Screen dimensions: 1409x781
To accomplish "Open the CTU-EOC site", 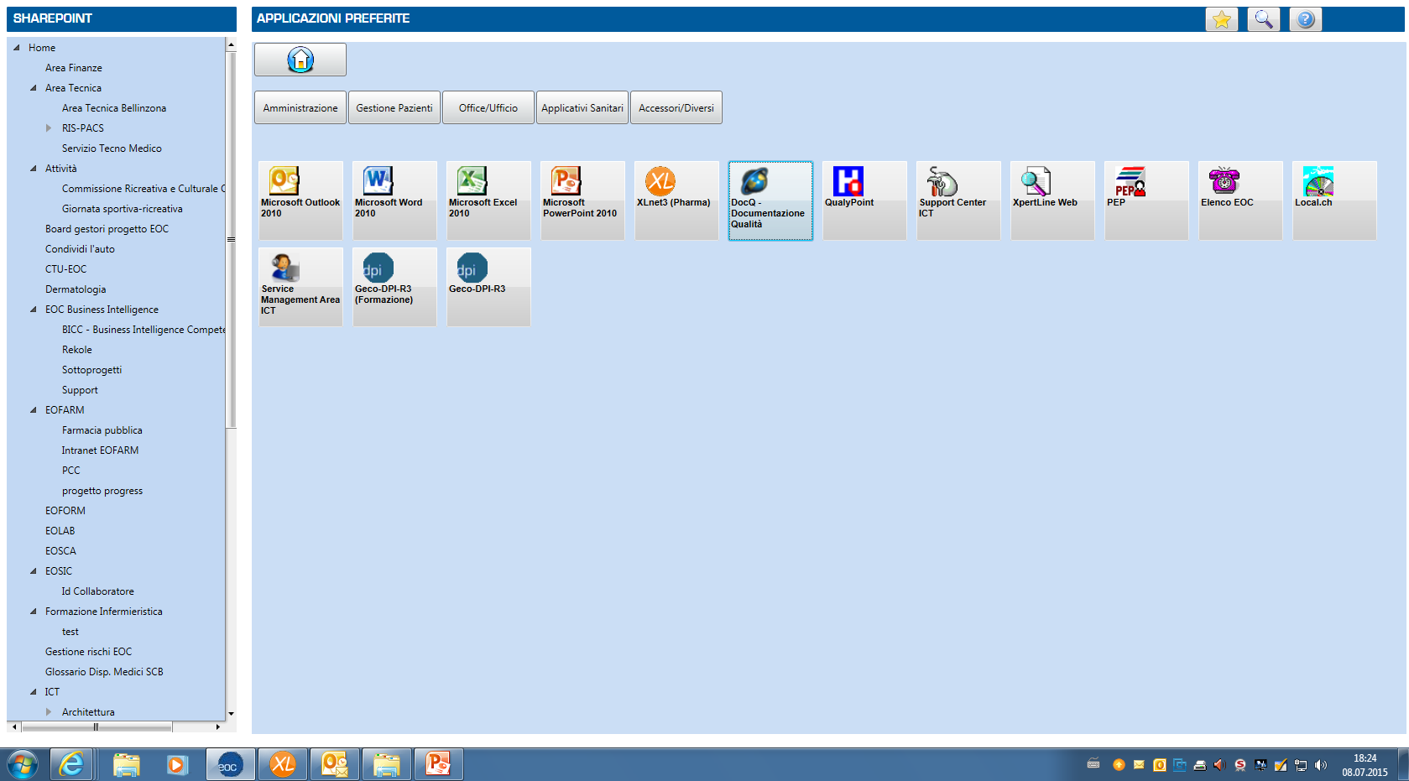I will [65, 269].
